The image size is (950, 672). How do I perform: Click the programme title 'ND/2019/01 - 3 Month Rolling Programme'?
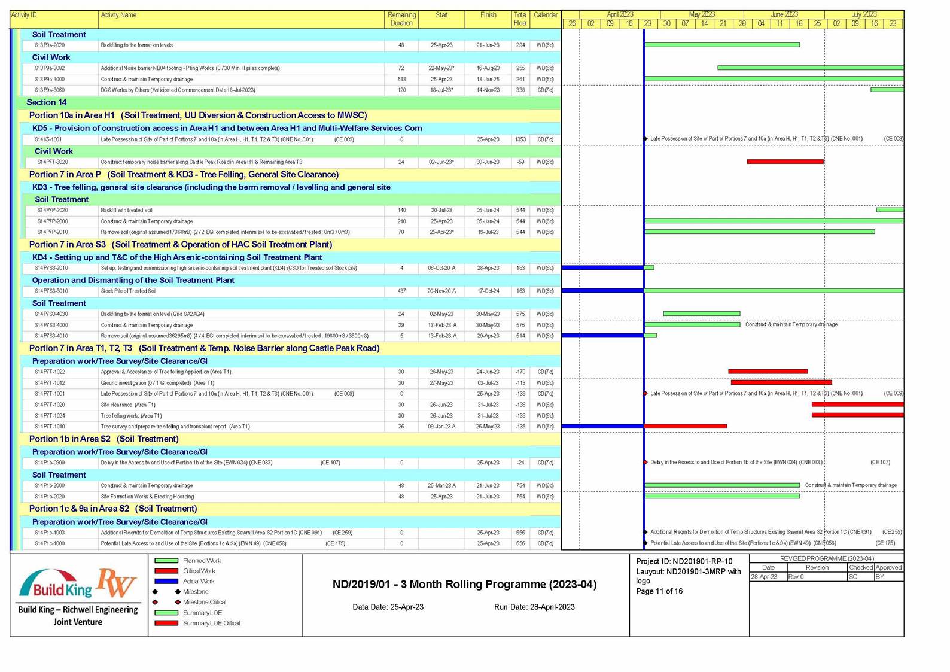[x=464, y=584]
